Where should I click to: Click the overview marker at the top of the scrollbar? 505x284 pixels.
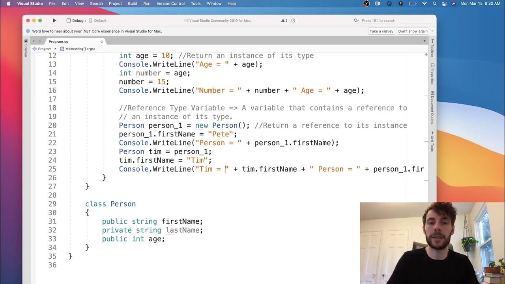click(426, 54)
